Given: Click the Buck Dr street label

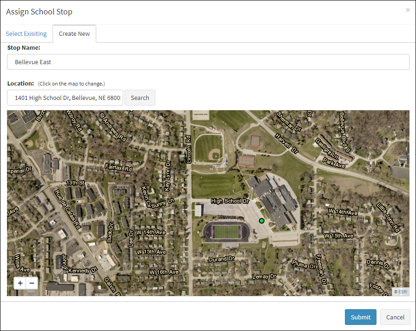Looking at the screenshot, I should (110, 233).
